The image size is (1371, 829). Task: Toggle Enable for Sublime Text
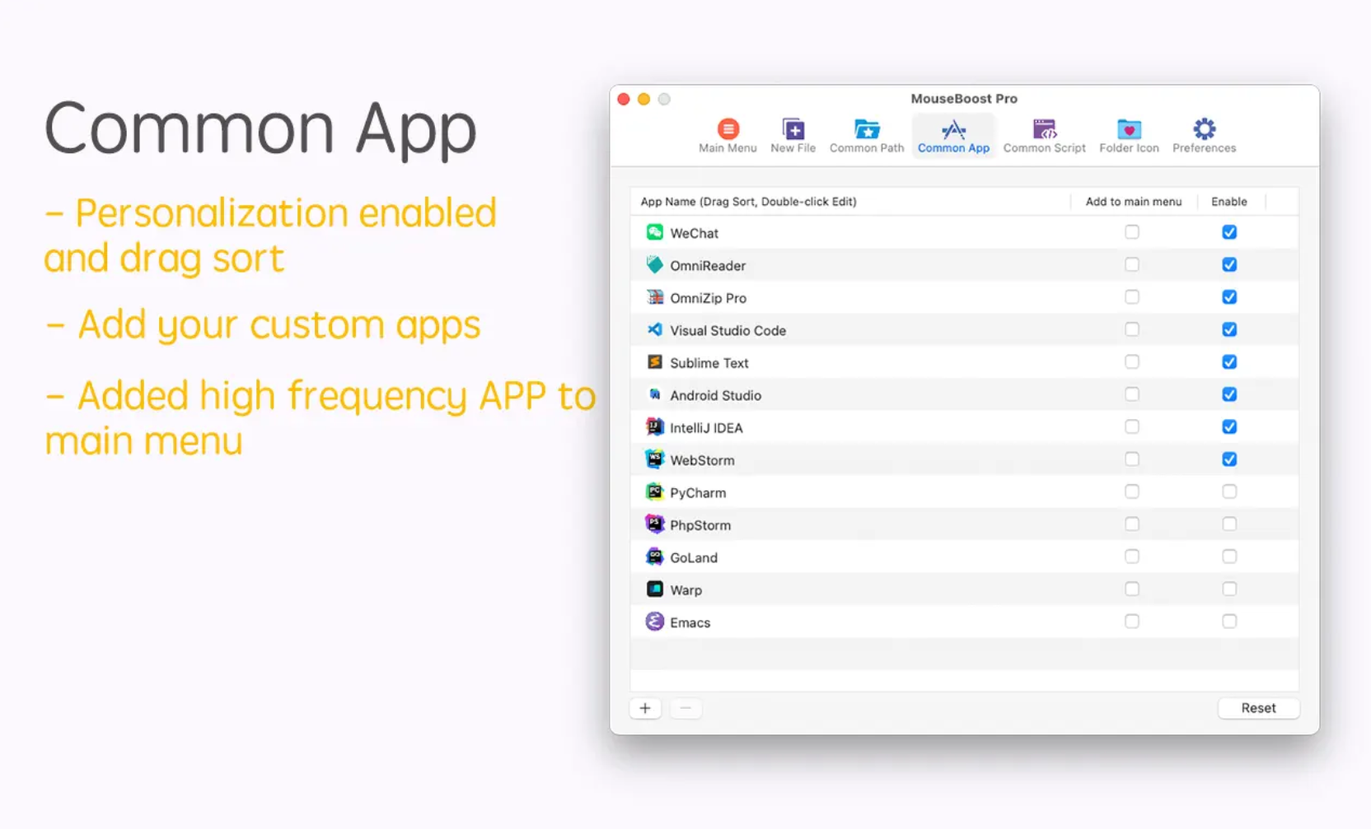click(x=1229, y=362)
